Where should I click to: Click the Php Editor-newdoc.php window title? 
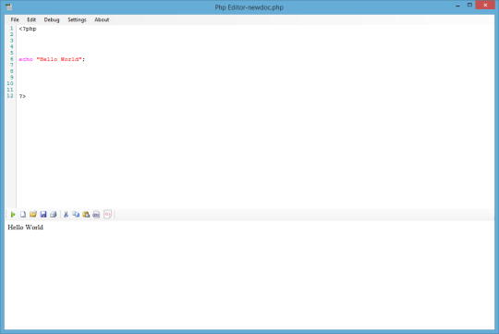point(249,7)
